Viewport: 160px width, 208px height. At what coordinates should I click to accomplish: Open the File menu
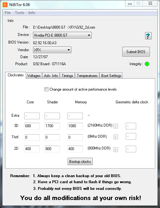[x=8, y=13]
